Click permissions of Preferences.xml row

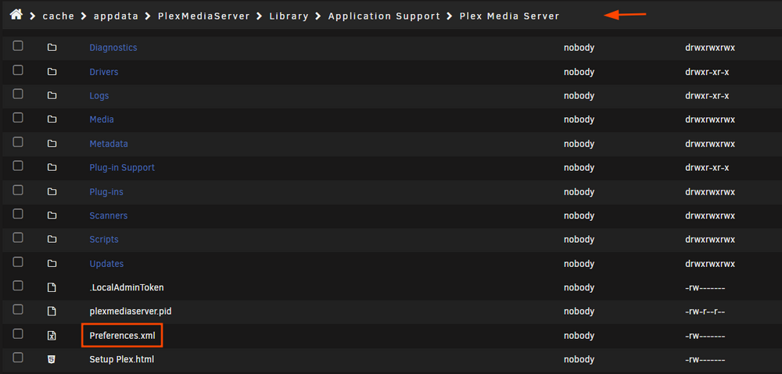[x=705, y=336]
